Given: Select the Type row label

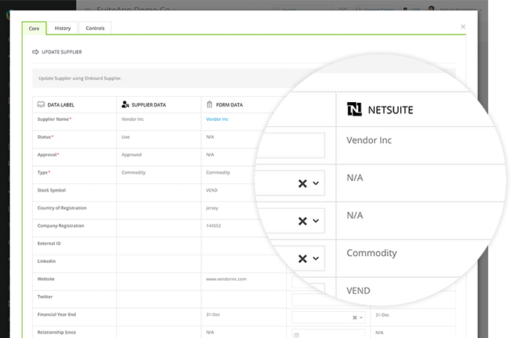Looking at the screenshot, I should coord(44,172).
